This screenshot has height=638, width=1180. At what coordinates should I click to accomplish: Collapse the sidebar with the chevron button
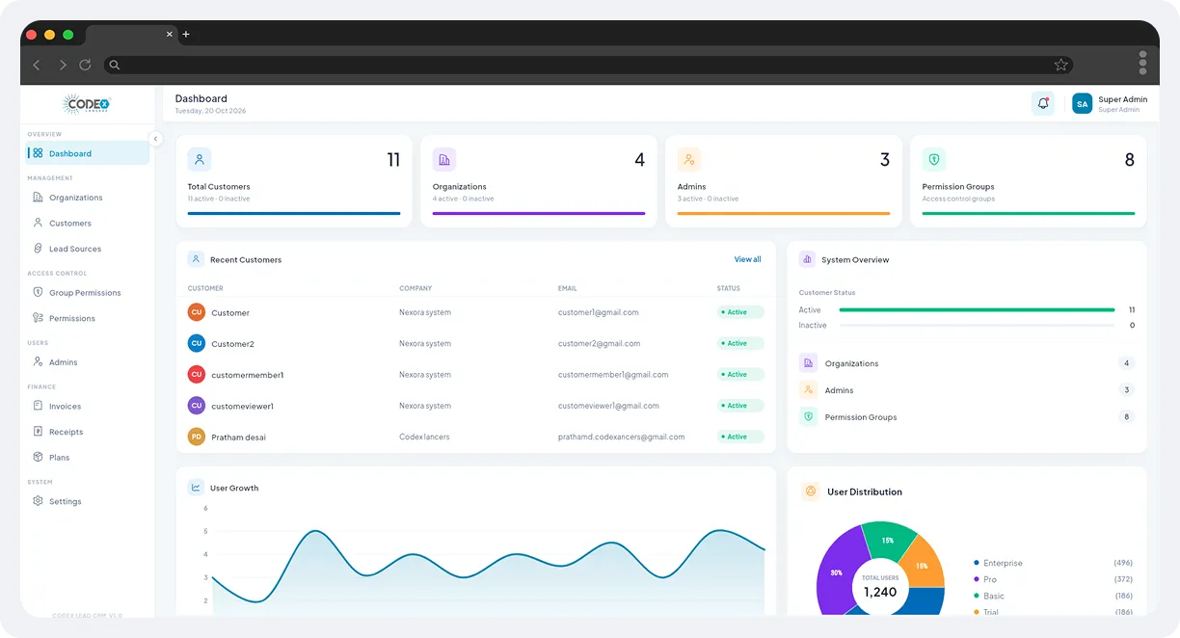click(x=155, y=139)
